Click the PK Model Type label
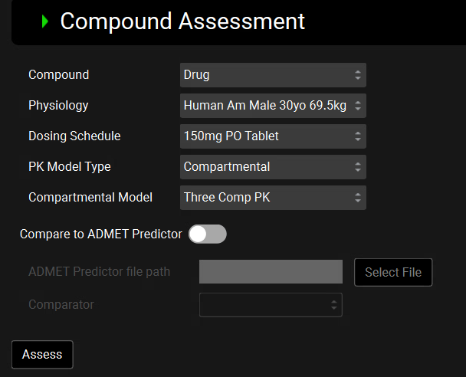Viewport: 466px width, 377px height. pyautogui.click(x=70, y=167)
